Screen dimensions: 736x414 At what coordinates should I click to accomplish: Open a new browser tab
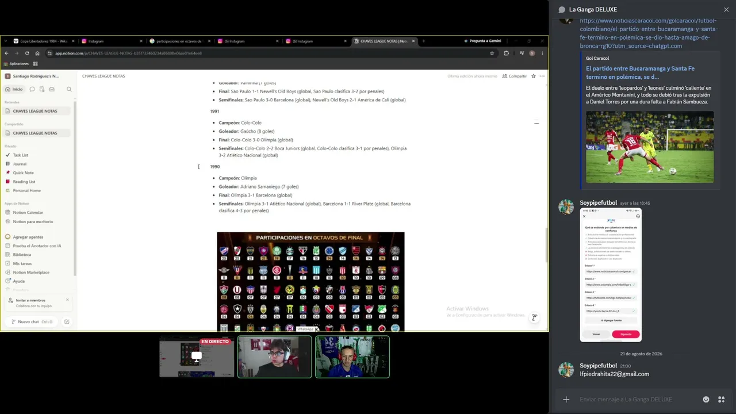click(423, 41)
